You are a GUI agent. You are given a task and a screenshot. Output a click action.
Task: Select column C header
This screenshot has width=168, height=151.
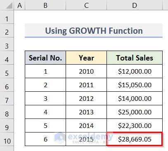coord(86,5)
